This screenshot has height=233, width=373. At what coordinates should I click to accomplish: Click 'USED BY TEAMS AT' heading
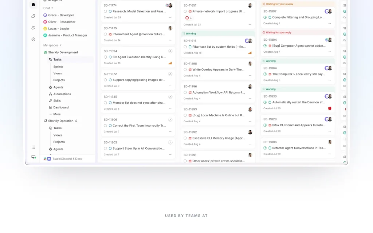coord(186,216)
